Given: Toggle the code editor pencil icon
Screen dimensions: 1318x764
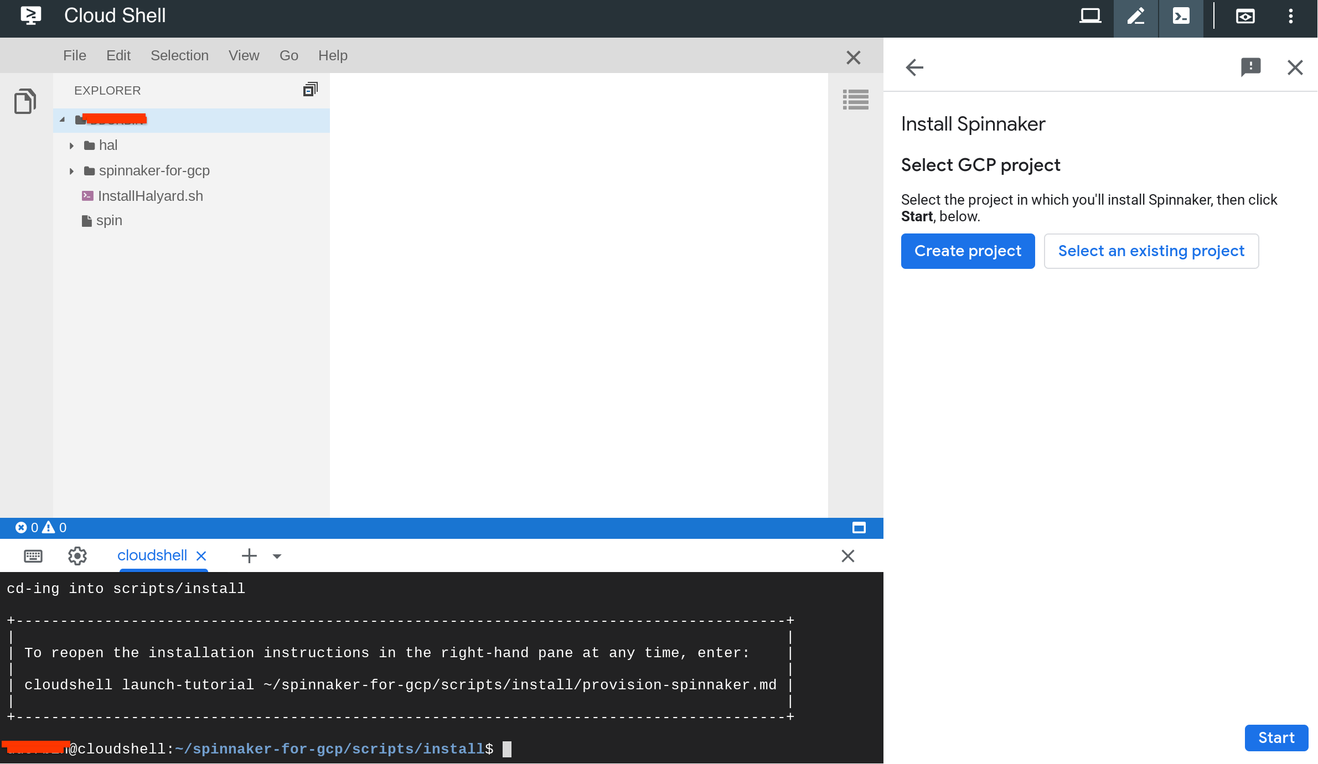Looking at the screenshot, I should click(1135, 17).
